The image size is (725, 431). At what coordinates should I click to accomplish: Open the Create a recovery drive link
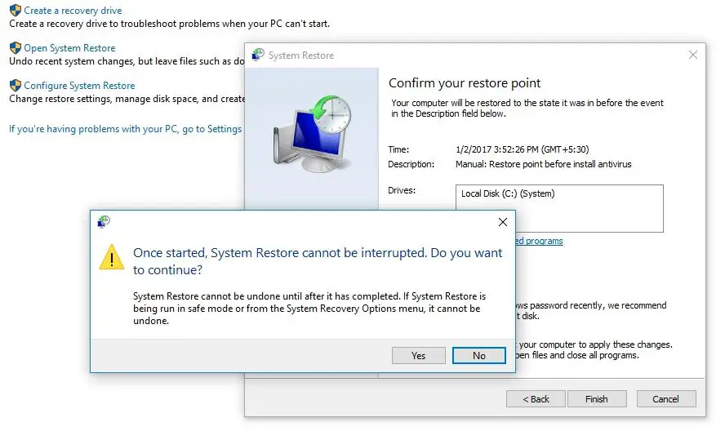point(73,11)
